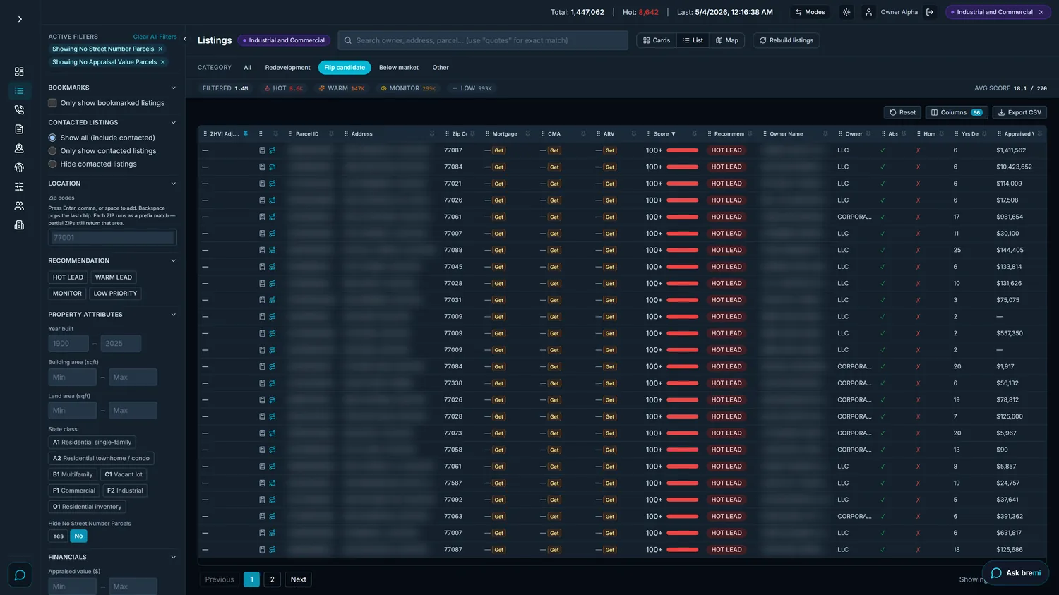Open the phone calls icon in the sidebar

[x=19, y=110]
